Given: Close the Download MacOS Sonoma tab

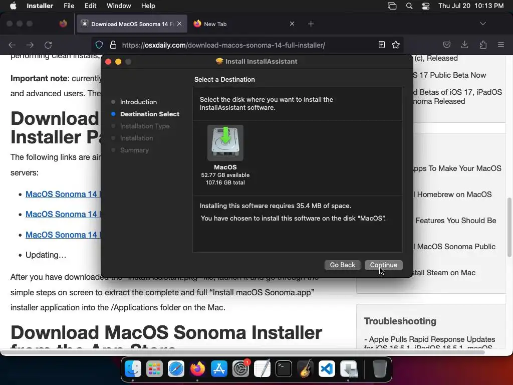Looking at the screenshot, I should [179, 24].
